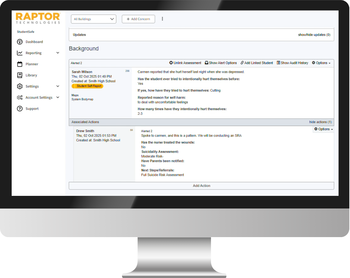Click the Reporting chart icon
350x278 pixels.
pos(20,53)
